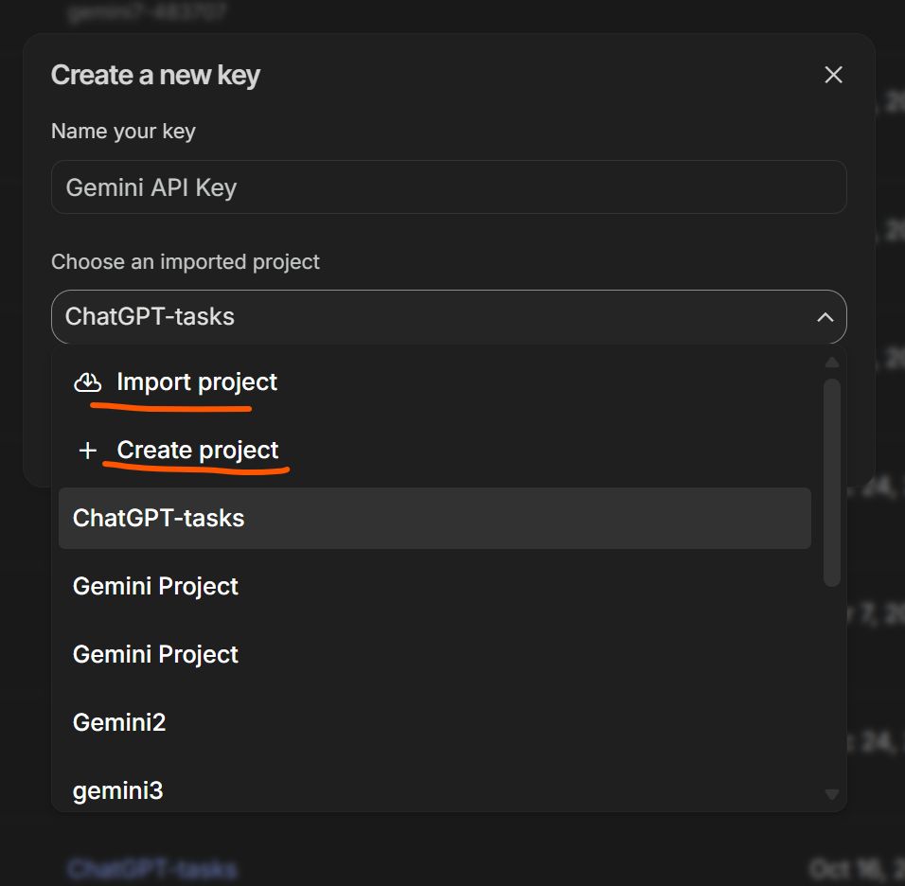Collapse the project dropdown using the chevron
This screenshot has width=905, height=886.
tap(825, 317)
